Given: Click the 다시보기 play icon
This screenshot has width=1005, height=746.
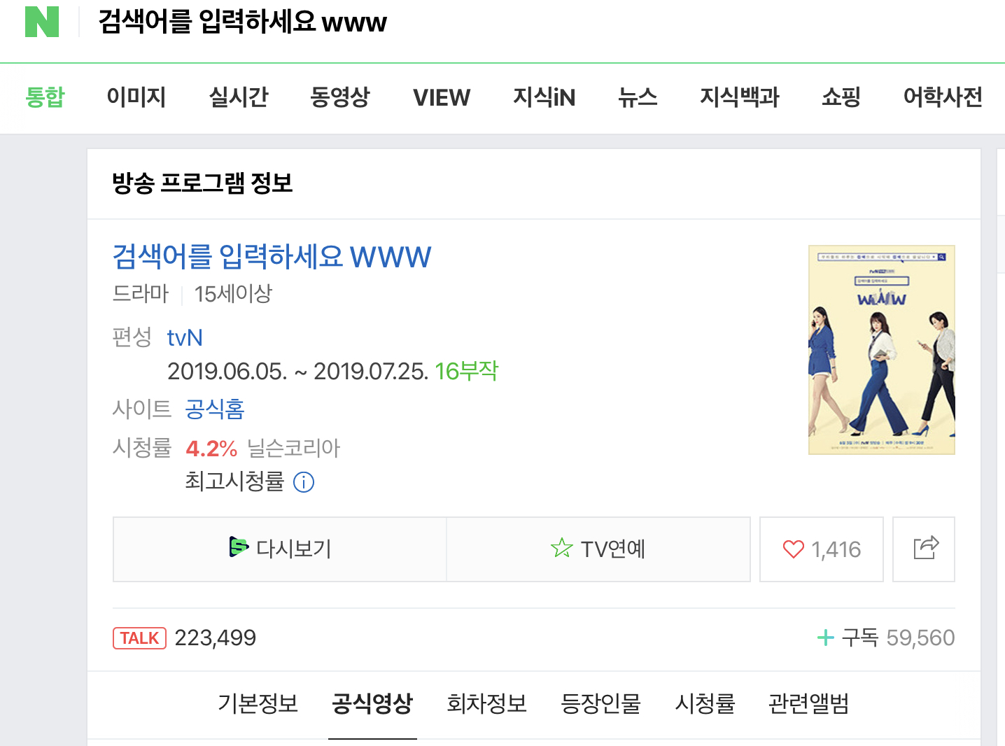Looking at the screenshot, I should [x=239, y=547].
